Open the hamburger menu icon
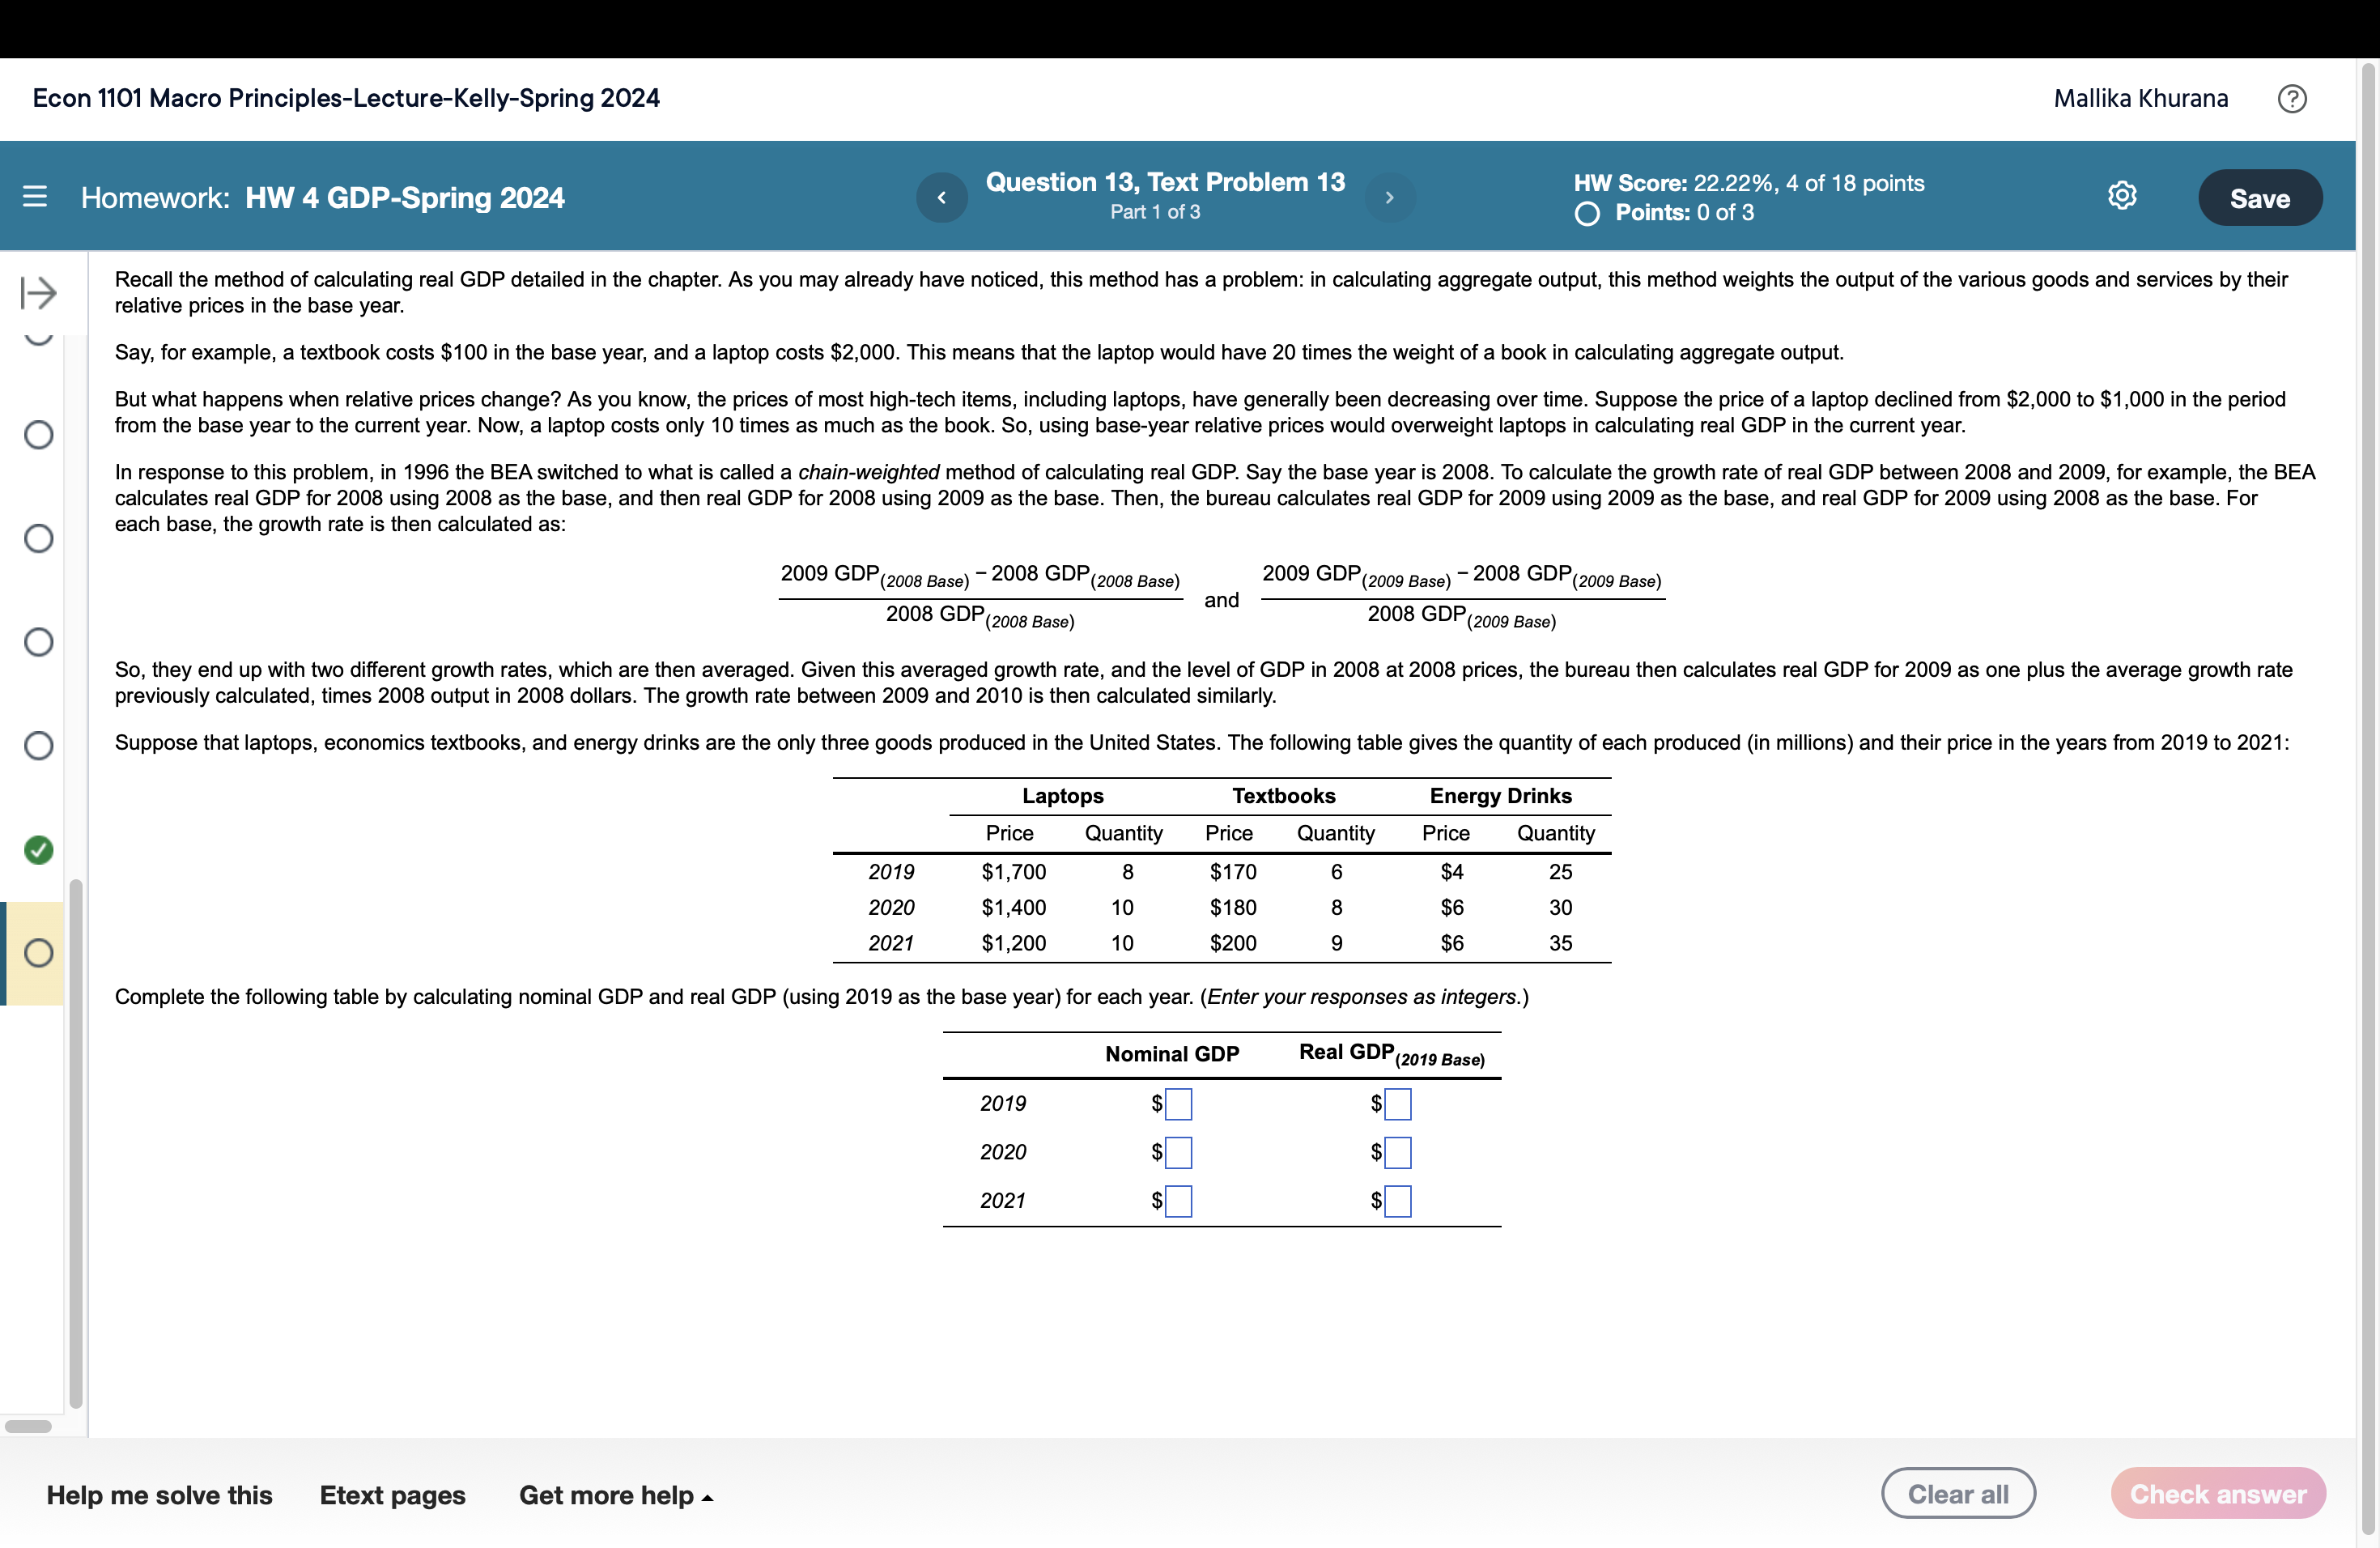Image resolution: width=2380 pixels, height=1548 pixels. pos(35,196)
